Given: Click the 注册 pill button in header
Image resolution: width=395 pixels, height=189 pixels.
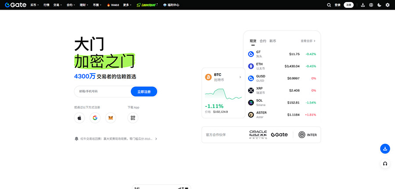Looking at the screenshot, I should [x=348, y=5].
